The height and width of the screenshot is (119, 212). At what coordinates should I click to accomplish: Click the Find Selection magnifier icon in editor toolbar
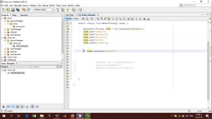(98, 19)
